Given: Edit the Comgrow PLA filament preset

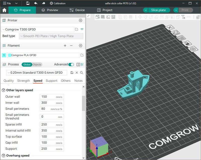Looking at the screenshot, I should point(82,55).
